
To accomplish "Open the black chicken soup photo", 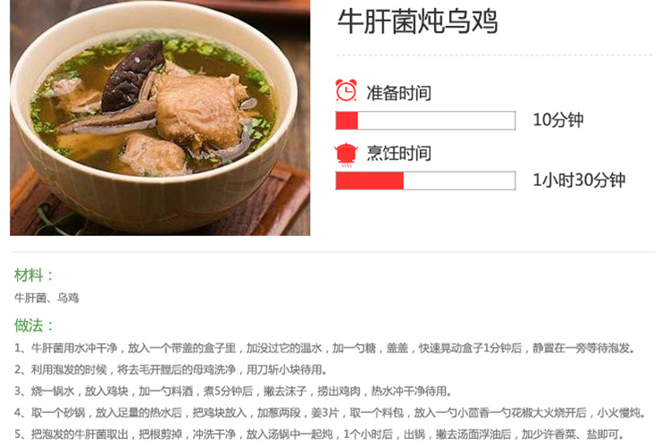I will 160,118.
